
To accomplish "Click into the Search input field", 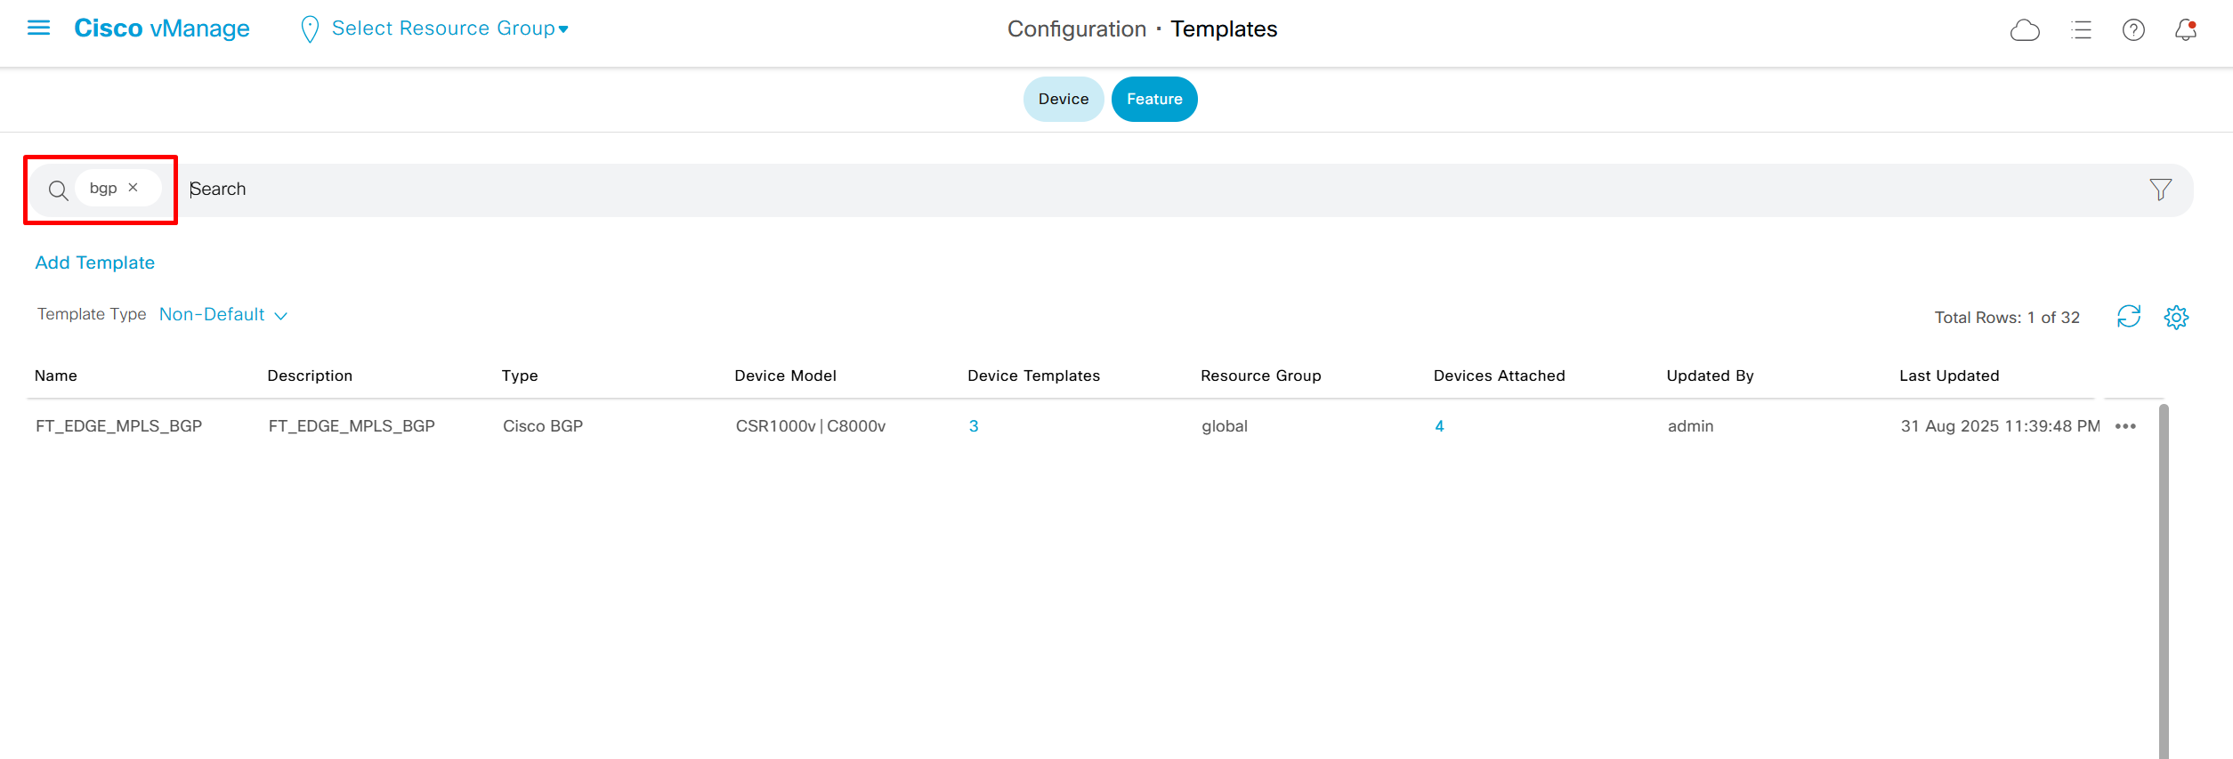I will pos(1068,190).
